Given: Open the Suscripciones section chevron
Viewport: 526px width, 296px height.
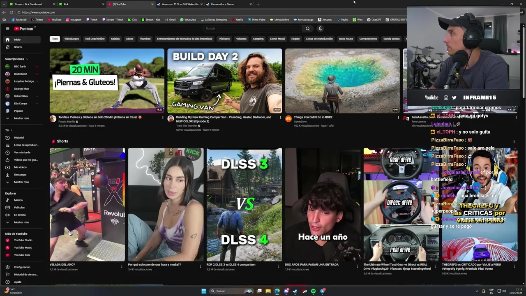Looking at the screenshot, I should pos(27,59).
